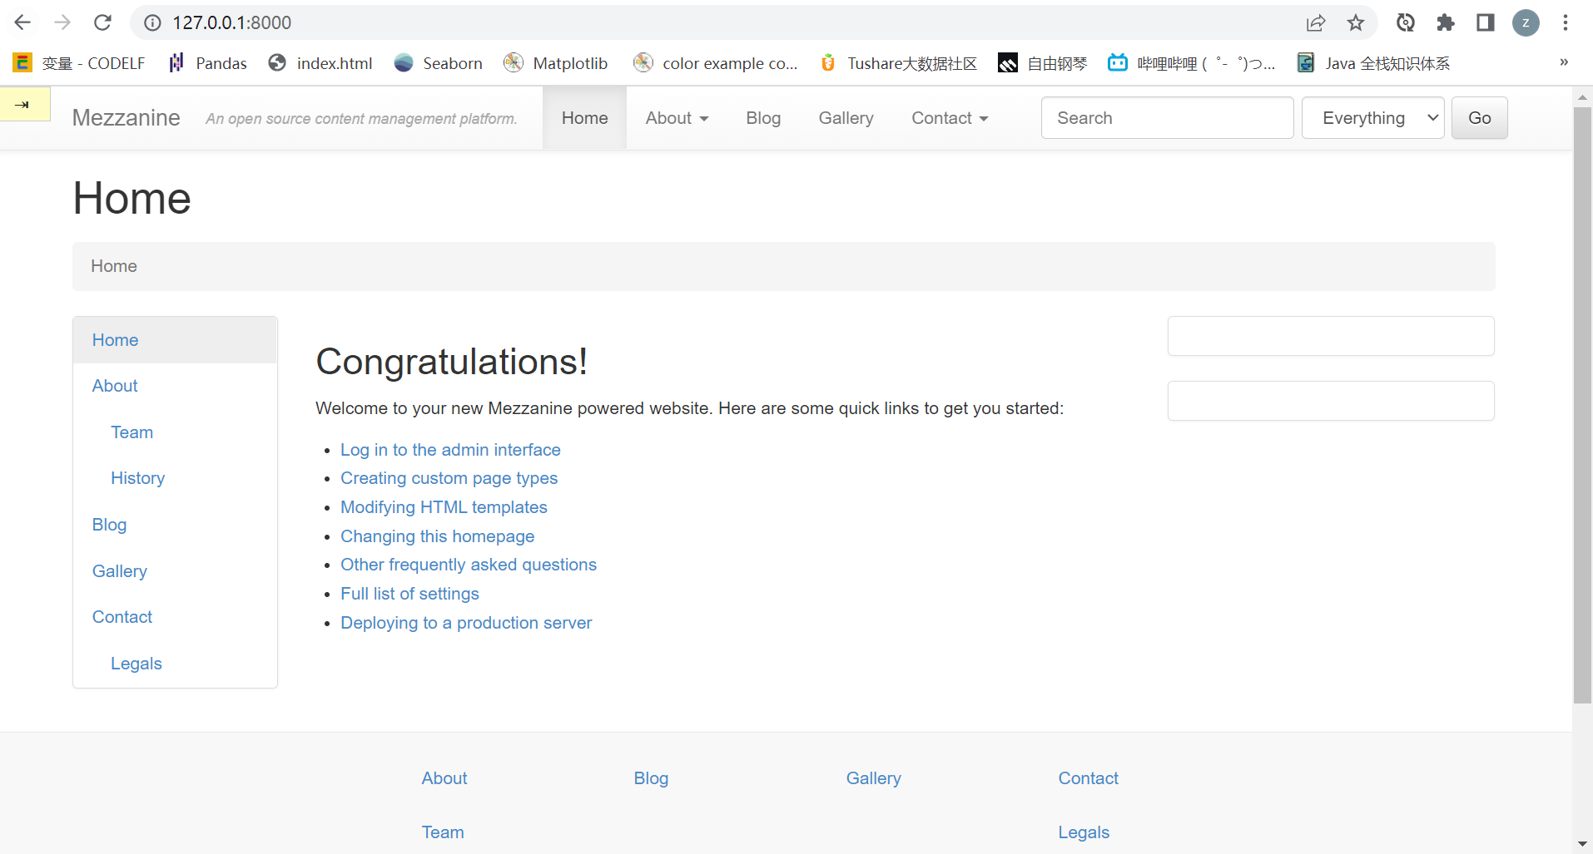Open Modifying HTML templates link
This screenshot has height=854, width=1593.
tap(444, 507)
